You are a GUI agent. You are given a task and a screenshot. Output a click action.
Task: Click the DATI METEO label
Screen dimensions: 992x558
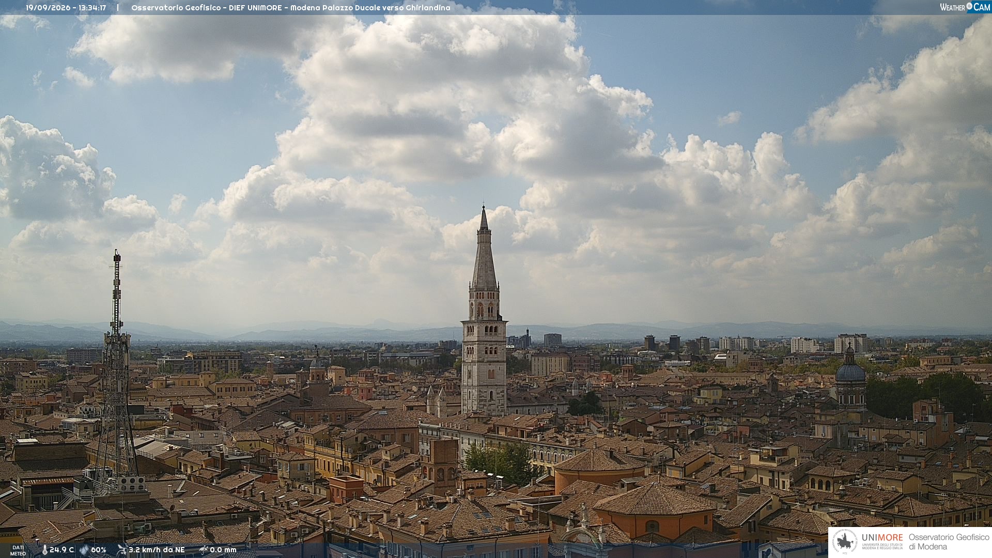18,550
